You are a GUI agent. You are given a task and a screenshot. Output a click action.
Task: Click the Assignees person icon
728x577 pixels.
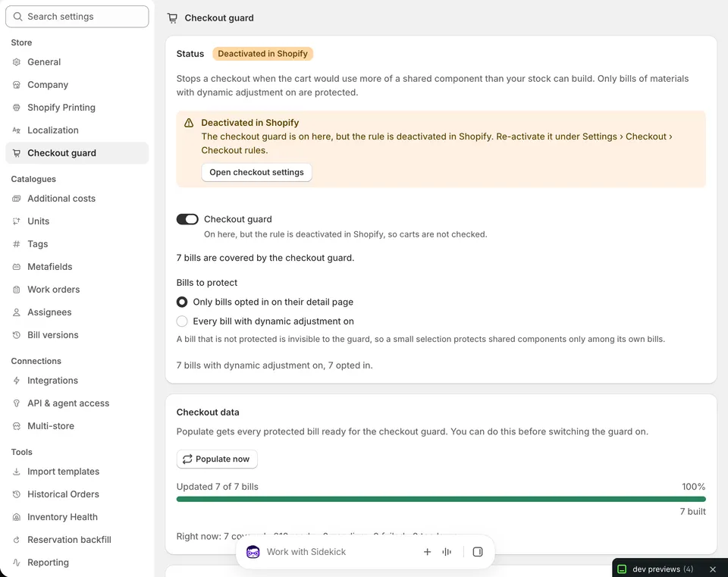[17, 312]
